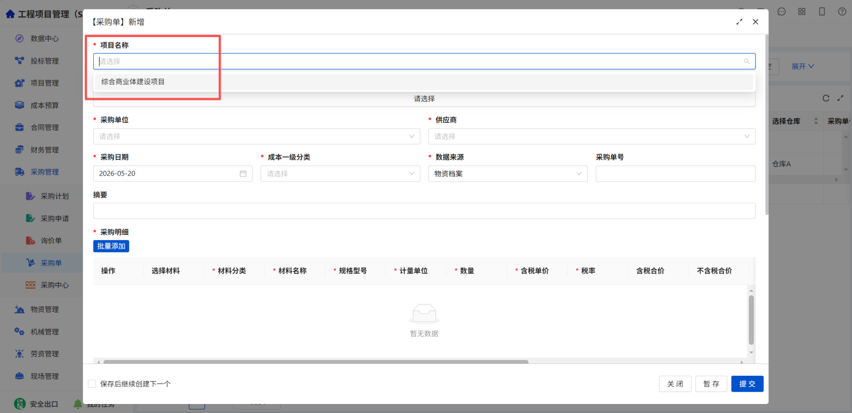Click the 项目名称 select input
Screen dimensions: 852x413
(424, 62)
